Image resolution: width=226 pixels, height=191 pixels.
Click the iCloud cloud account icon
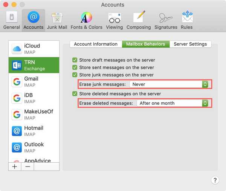click(x=17, y=49)
